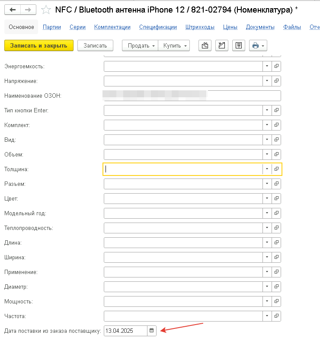This screenshot has height=341, width=320.
Task: Open the print menu with printer icon
Action: click(258, 45)
